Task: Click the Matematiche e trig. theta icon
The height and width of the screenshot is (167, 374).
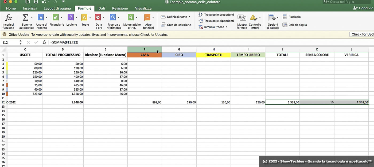Action: [131, 18]
